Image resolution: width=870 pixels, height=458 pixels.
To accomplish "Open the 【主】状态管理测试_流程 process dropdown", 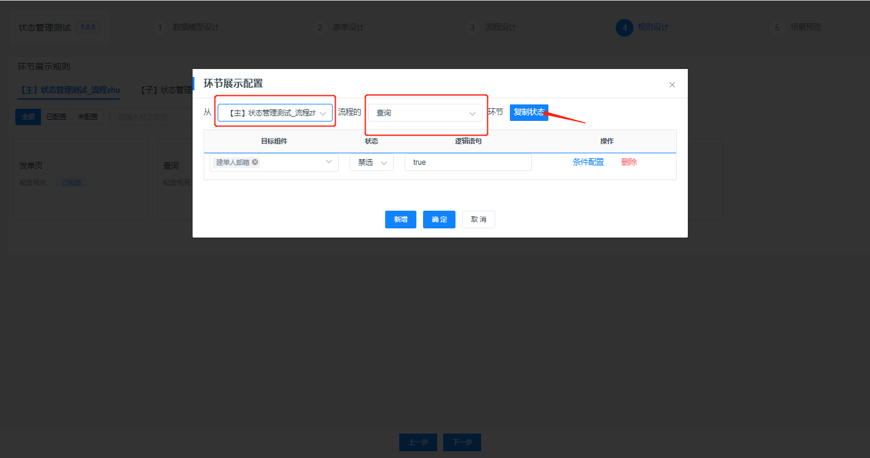I will 275,113.
